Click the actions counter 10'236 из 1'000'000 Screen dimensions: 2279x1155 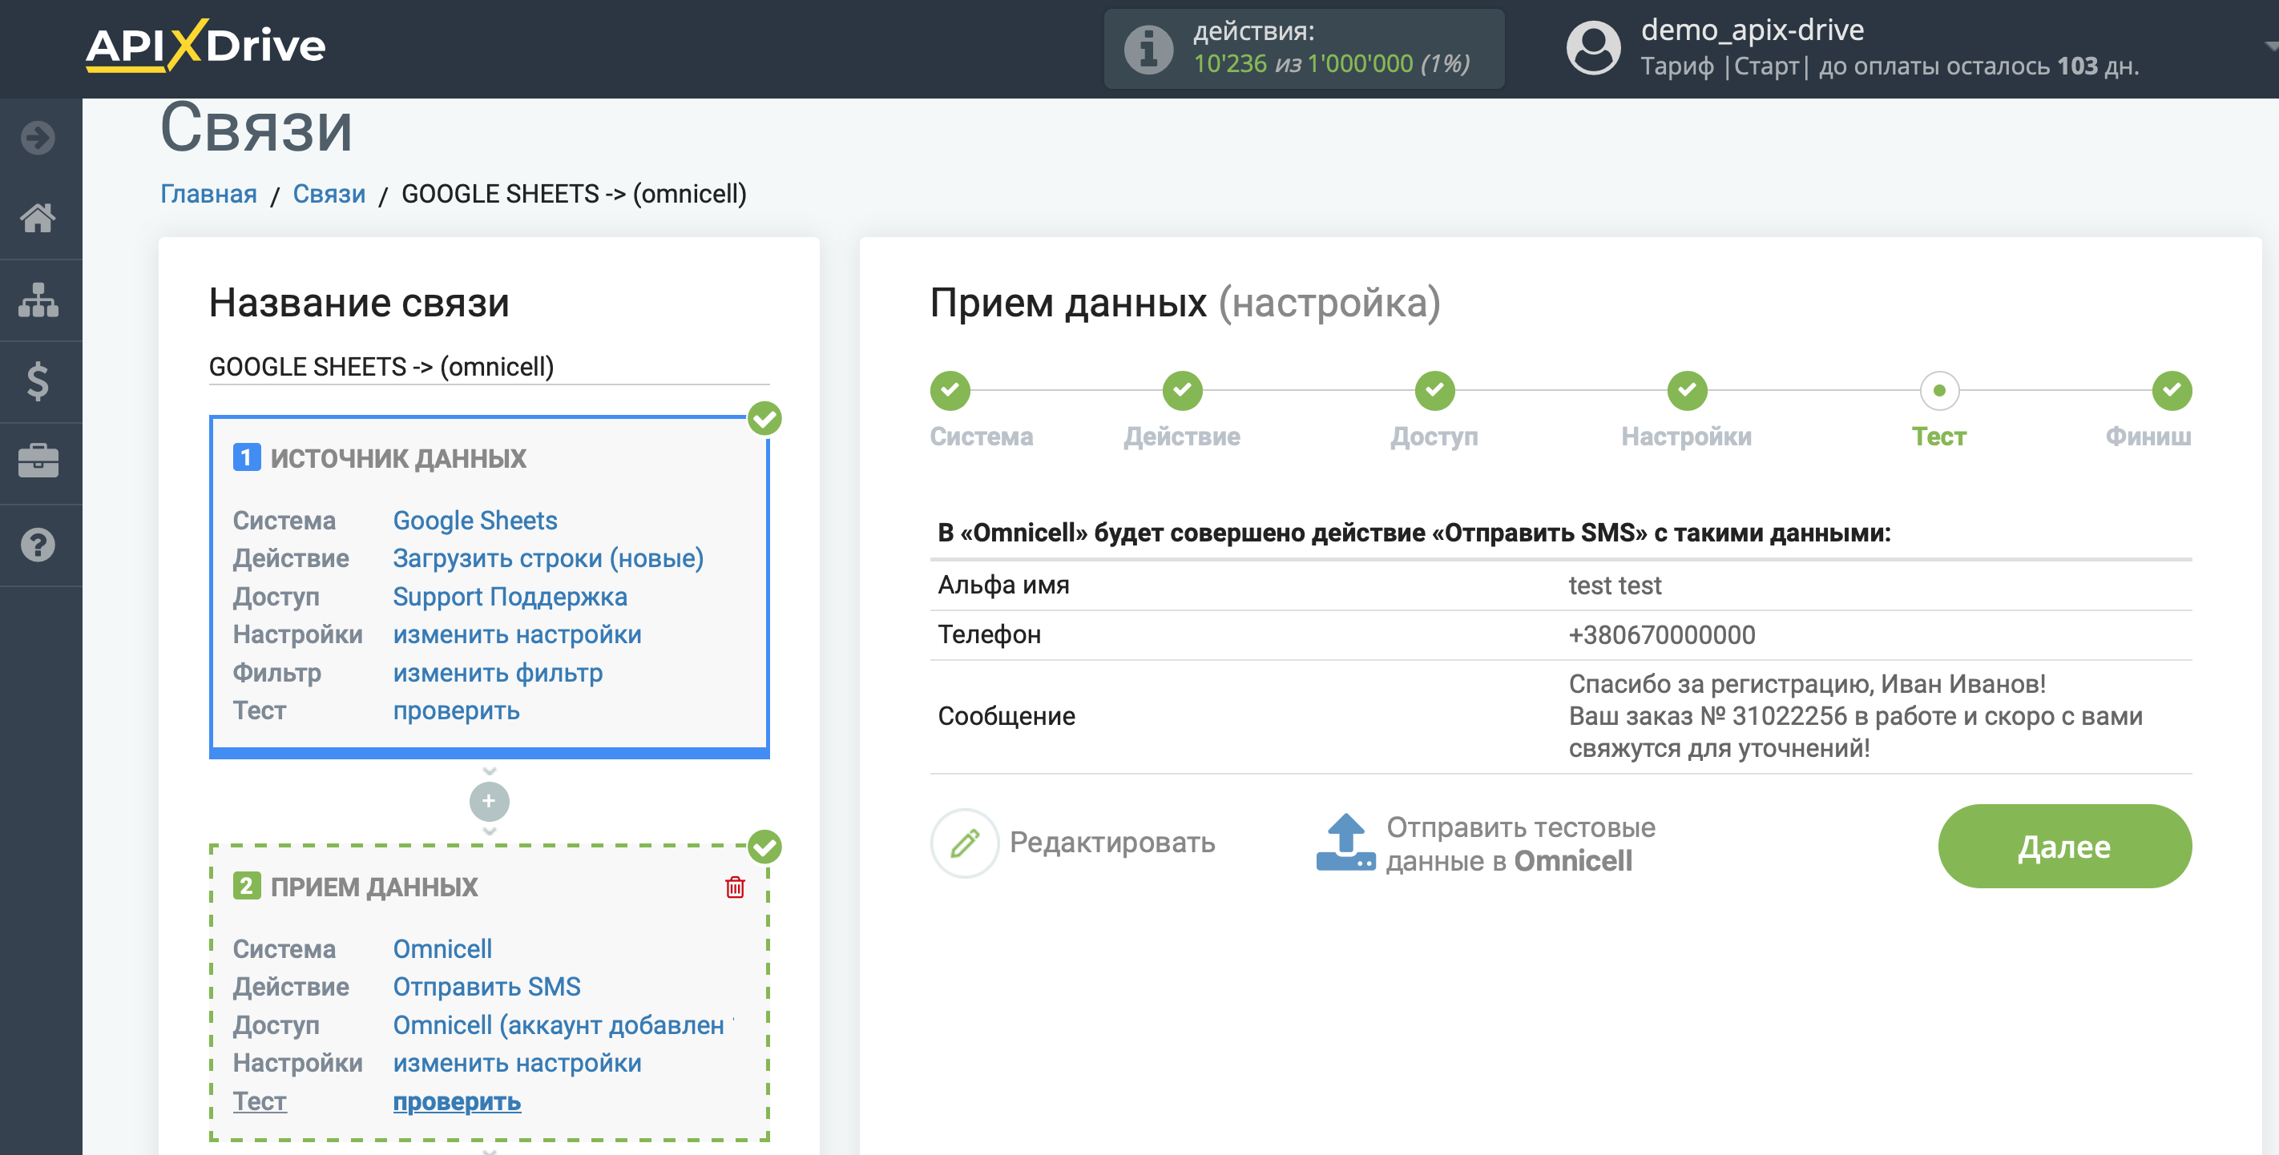point(1330,65)
